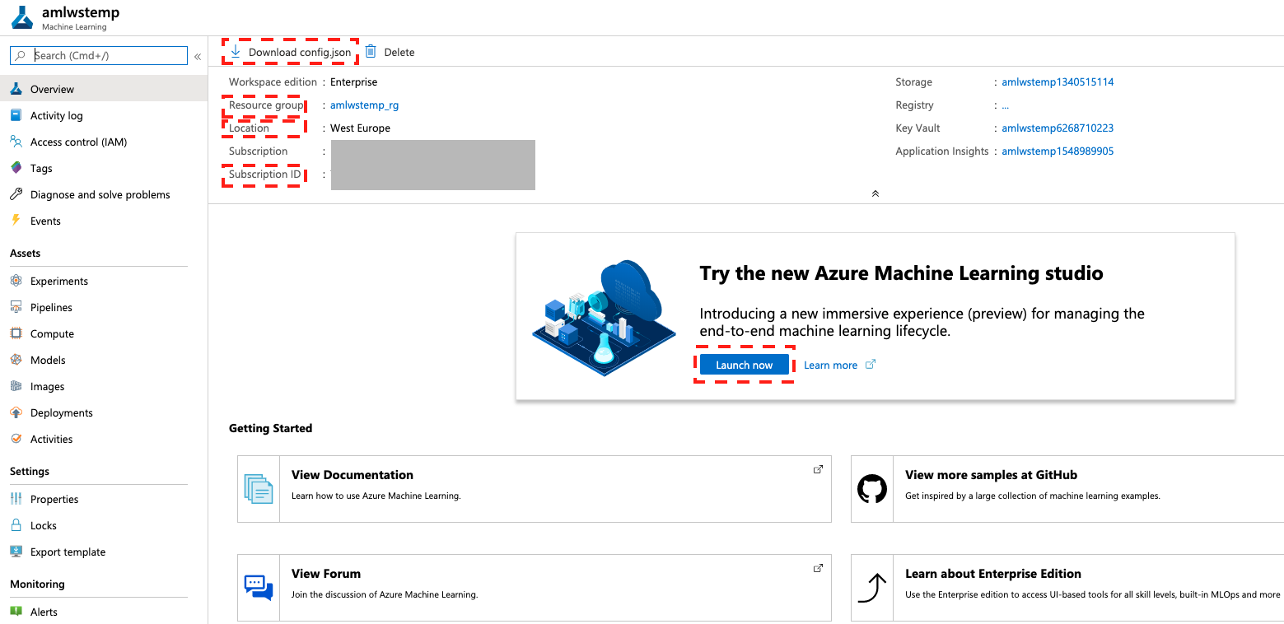Click external link icon on View Documentation card
Image resolution: width=1284 pixels, height=624 pixels.
tap(818, 469)
